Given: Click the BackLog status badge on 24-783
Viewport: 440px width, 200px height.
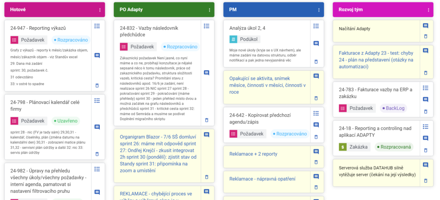Looking at the screenshot, I should tap(394, 108).
